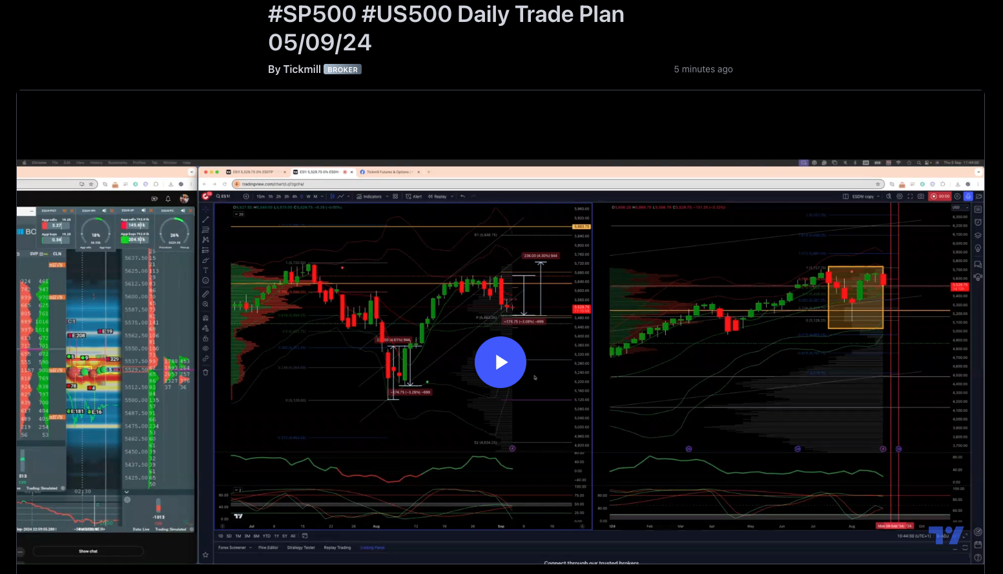Open the Pine Editor tab
The image size is (1003, 574).
tap(268, 548)
